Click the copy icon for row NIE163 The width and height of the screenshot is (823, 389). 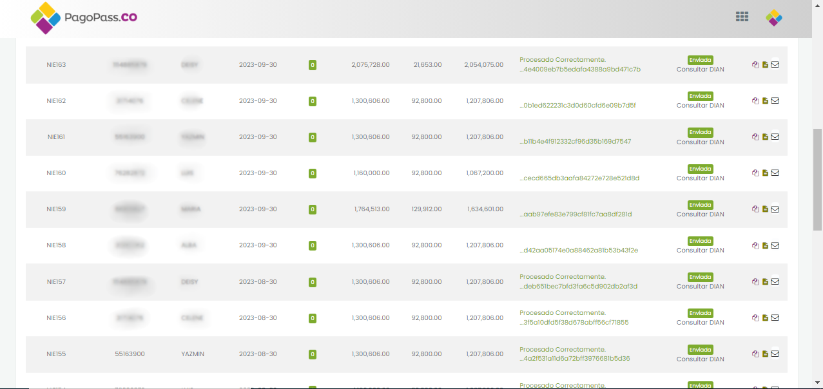[755, 64]
